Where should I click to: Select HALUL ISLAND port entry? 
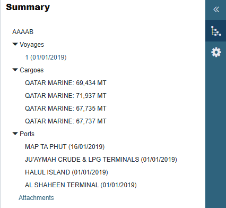pyautogui.click(x=66, y=172)
